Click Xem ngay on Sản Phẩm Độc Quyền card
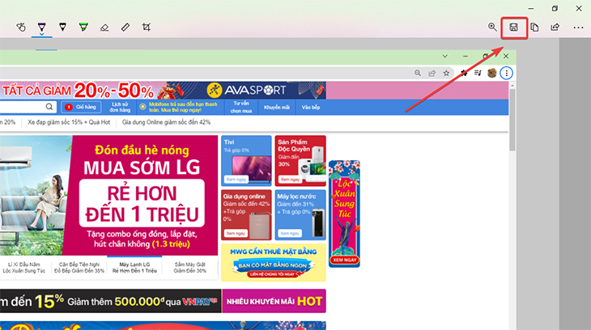Viewport: 591px width, 330px height. [x=290, y=180]
